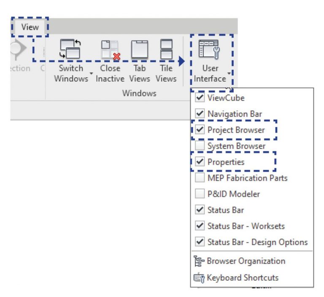Open Browser Organization from the menu

[246, 261]
